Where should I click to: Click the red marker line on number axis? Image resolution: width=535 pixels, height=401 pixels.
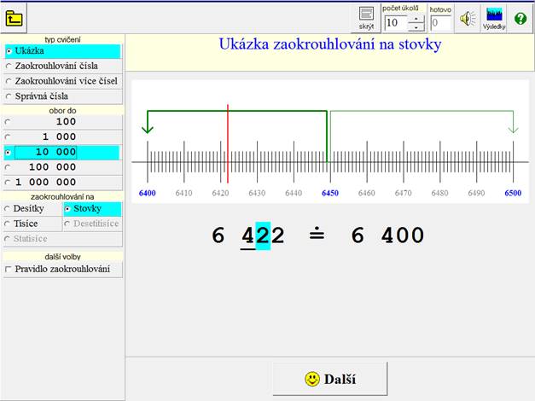(228, 143)
